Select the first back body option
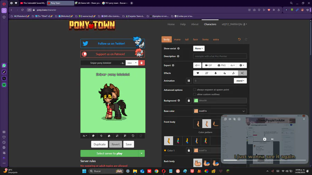312x175 pixels. (x=198, y=163)
